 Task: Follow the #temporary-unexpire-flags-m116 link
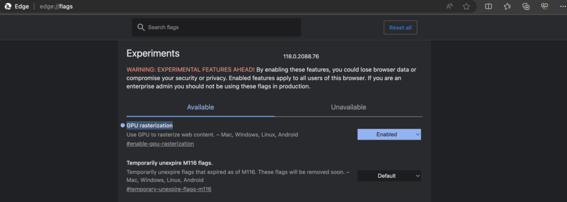point(169,189)
